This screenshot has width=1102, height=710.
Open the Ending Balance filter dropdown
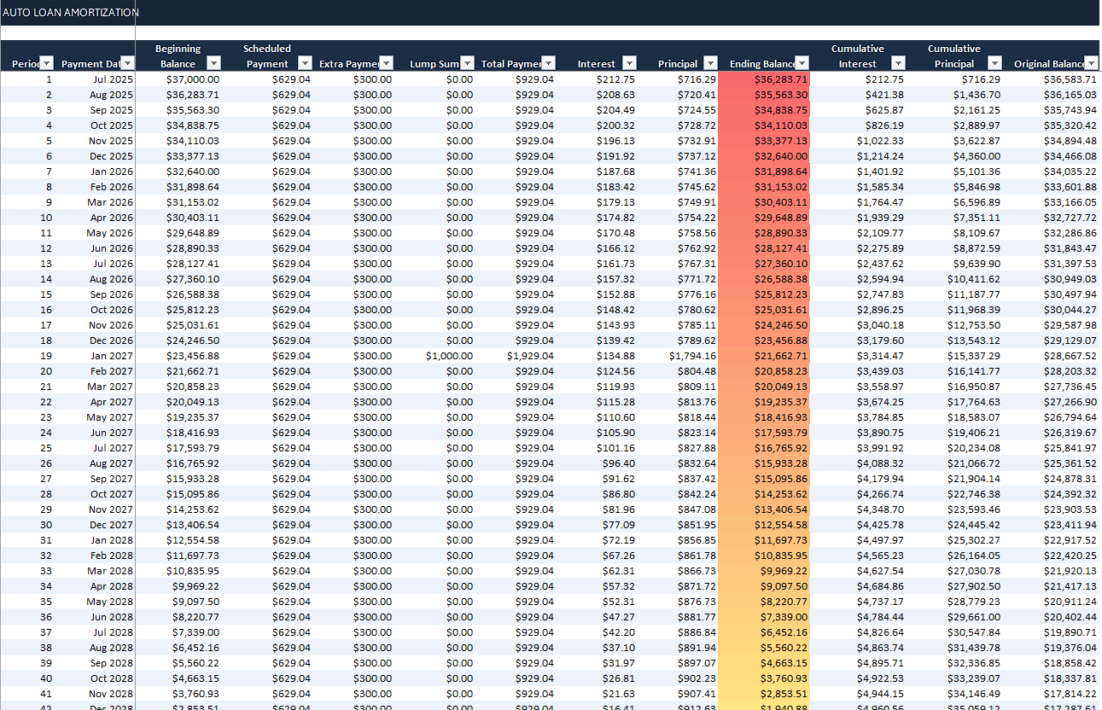coord(802,63)
